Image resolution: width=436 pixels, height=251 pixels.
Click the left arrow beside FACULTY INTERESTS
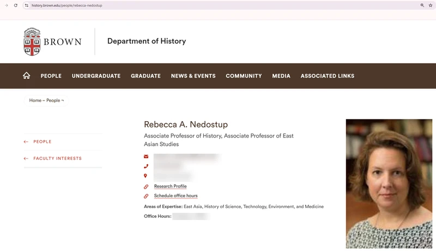tap(26, 159)
